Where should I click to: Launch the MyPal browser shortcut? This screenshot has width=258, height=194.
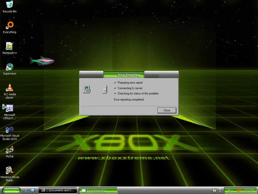point(10,152)
